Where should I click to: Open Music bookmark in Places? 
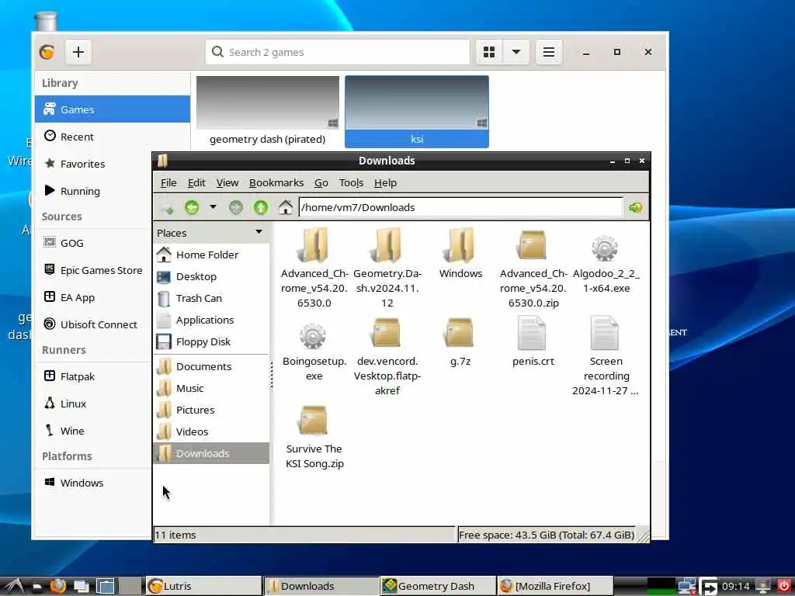point(211,388)
